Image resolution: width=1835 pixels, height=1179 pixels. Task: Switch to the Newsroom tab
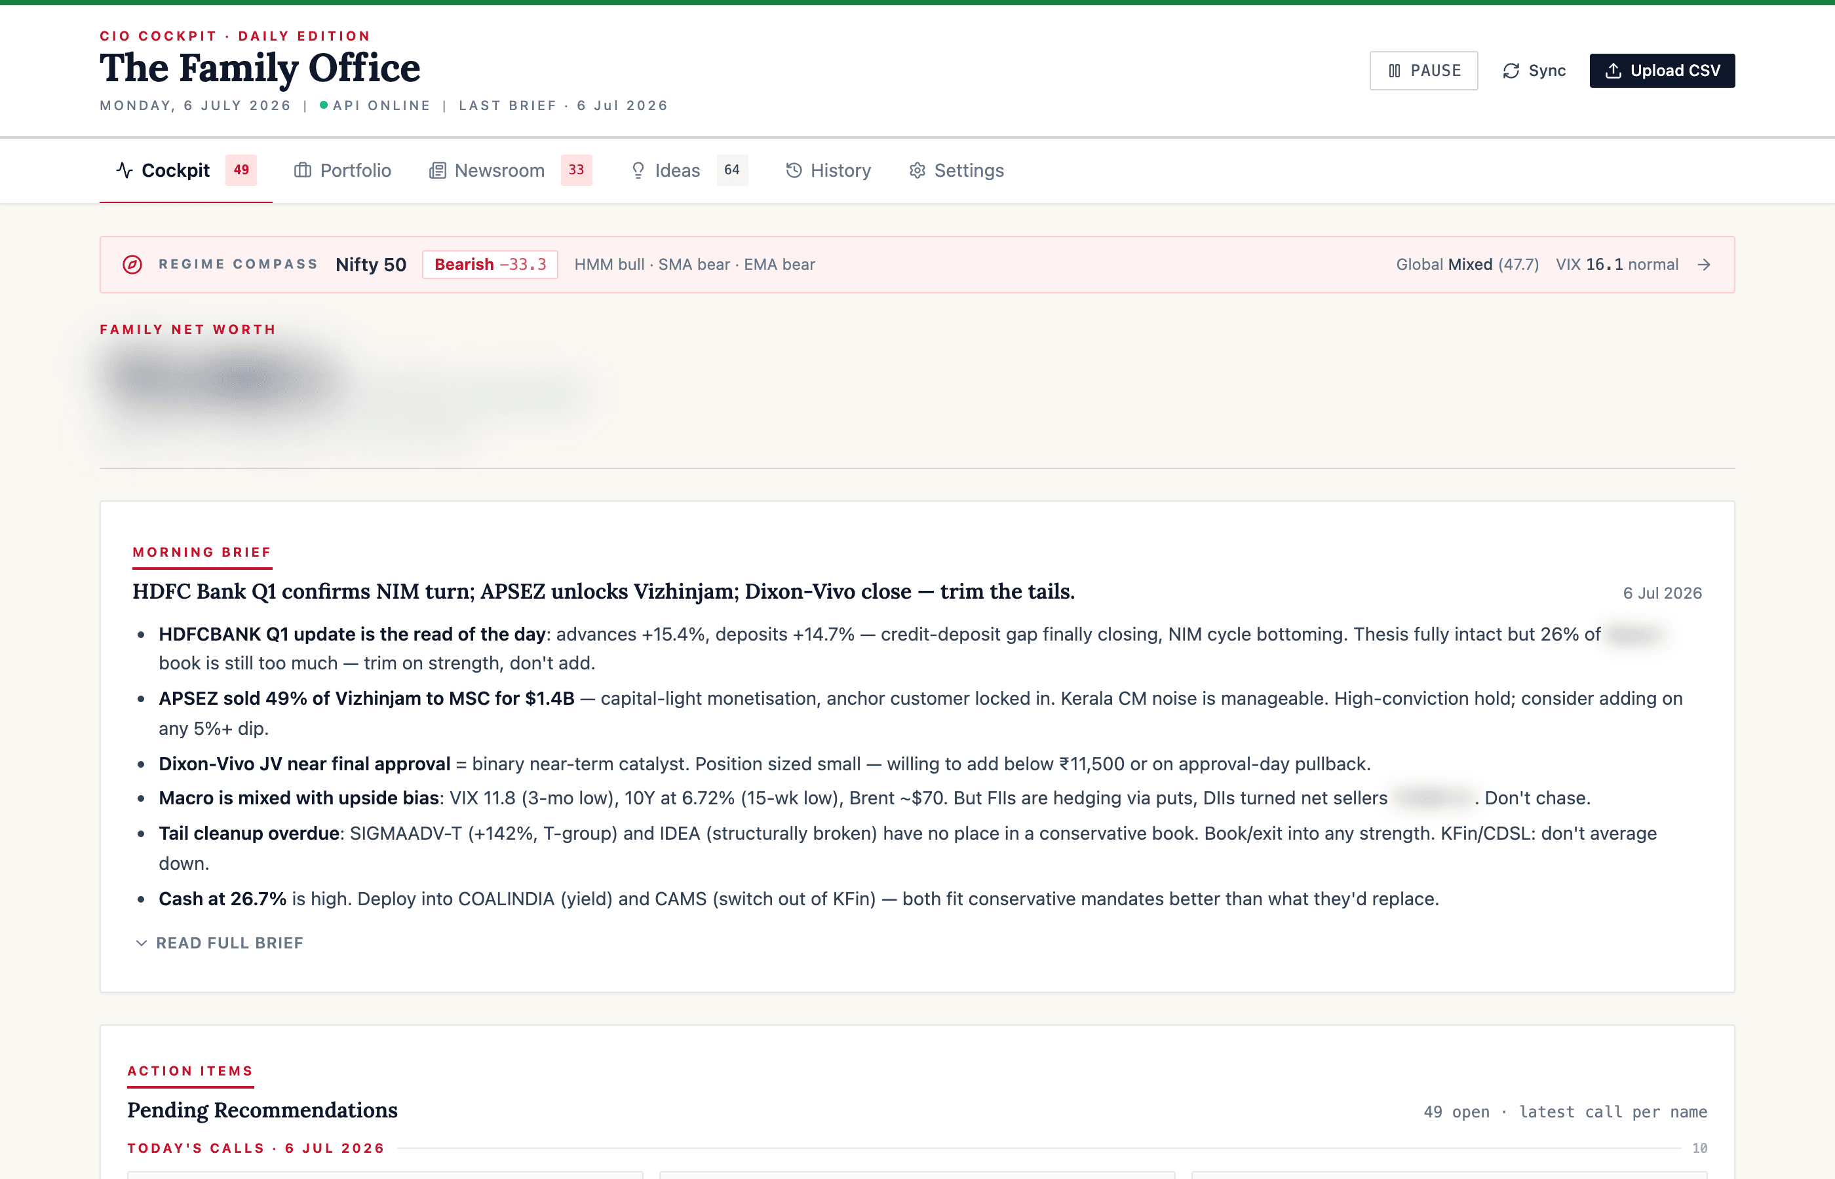pyautogui.click(x=510, y=170)
